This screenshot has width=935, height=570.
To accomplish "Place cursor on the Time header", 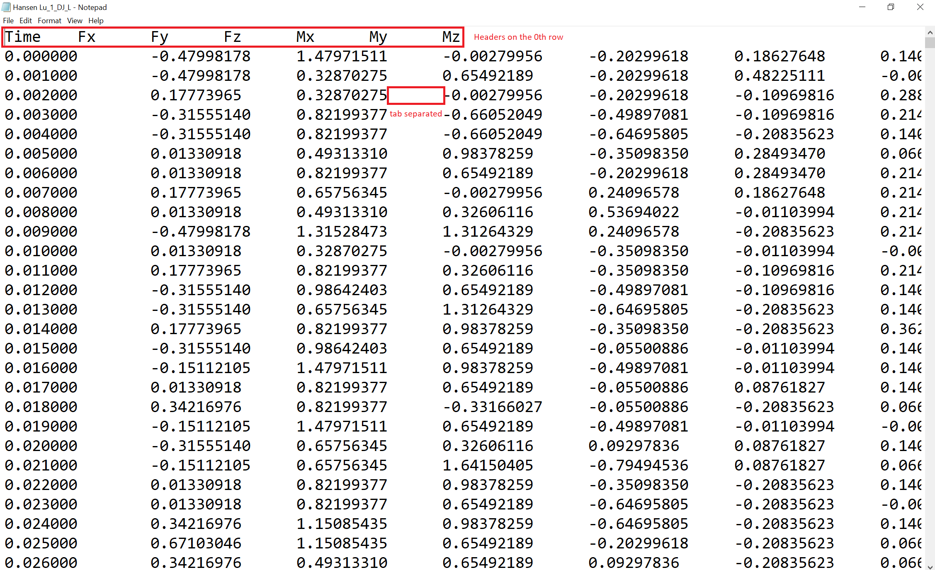I will pyautogui.click(x=23, y=37).
